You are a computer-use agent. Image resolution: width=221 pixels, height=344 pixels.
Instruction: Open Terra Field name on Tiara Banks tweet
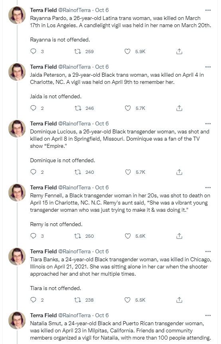(43, 251)
